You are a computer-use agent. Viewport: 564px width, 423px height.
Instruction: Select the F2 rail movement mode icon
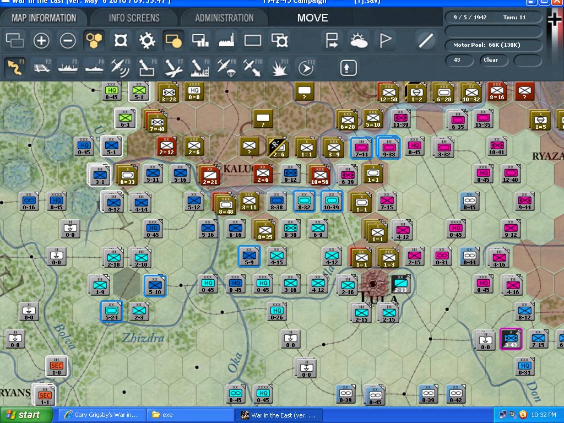[42, 68]
